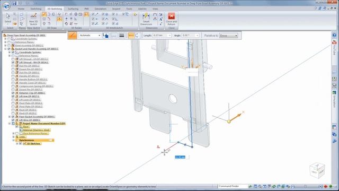
Task: Select Handle Button DF-0013 in tree
Action: [x=33, y=80]
